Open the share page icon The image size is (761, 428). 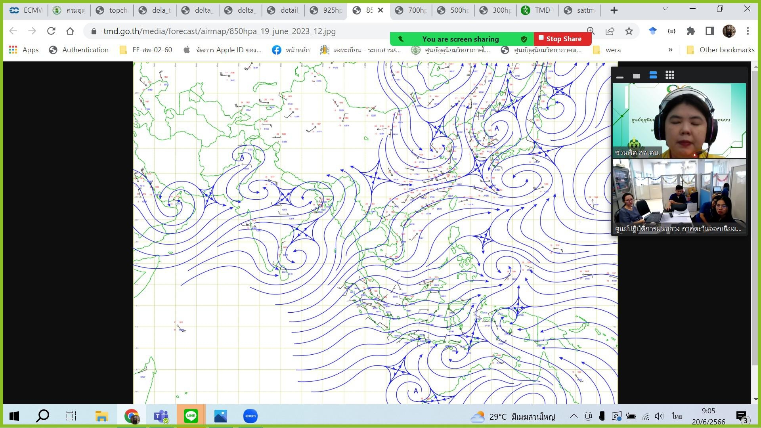click(610, 31)
